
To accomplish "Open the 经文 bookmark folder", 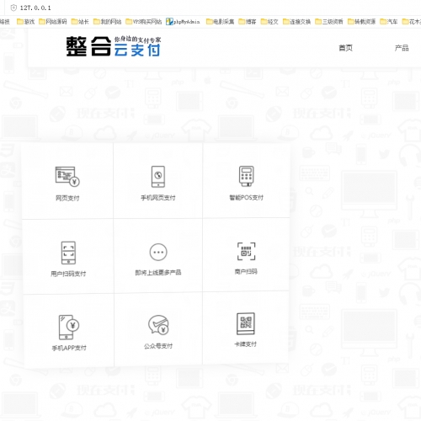I will (x=269, y=22).
